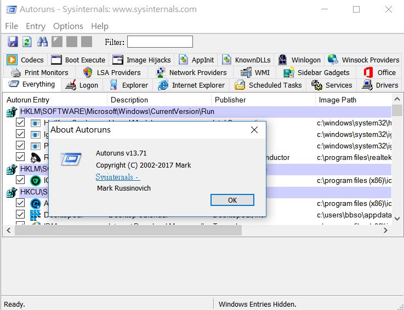Switch to the Image Hijacks tab
404x310 pixels.
click(x=141, y=60)
